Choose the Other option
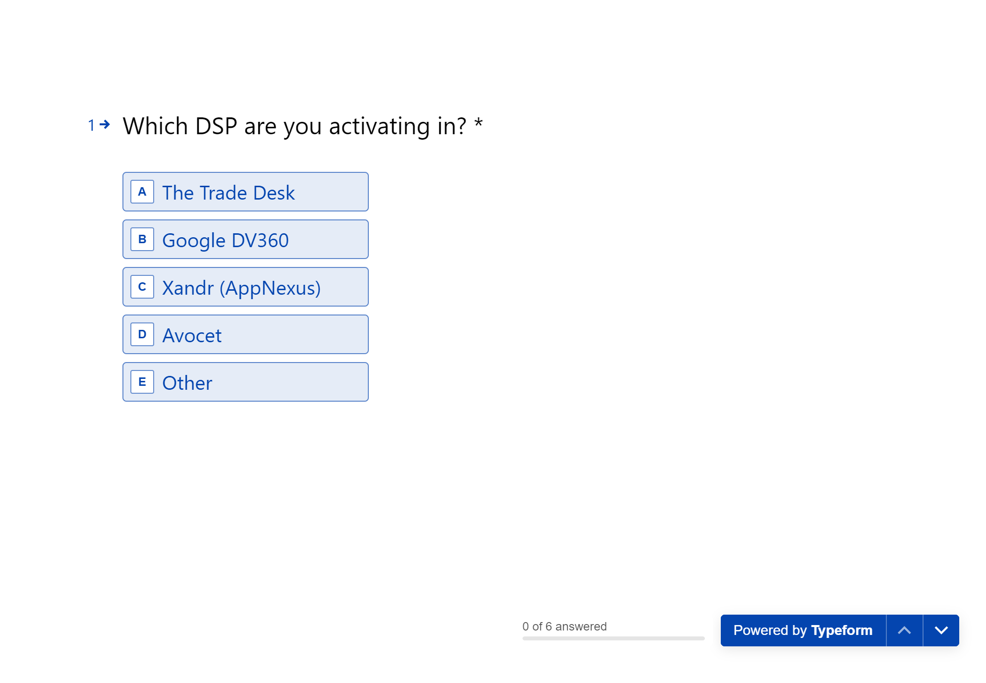The image size is (986, 683). 245,382
